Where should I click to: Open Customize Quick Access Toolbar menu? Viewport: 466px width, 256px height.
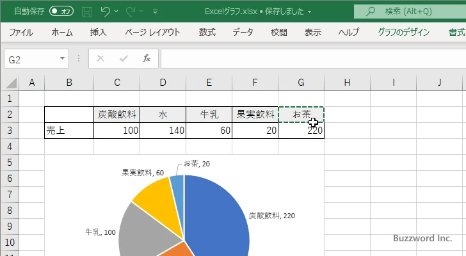pyautogui.click(x=155, y=12)
